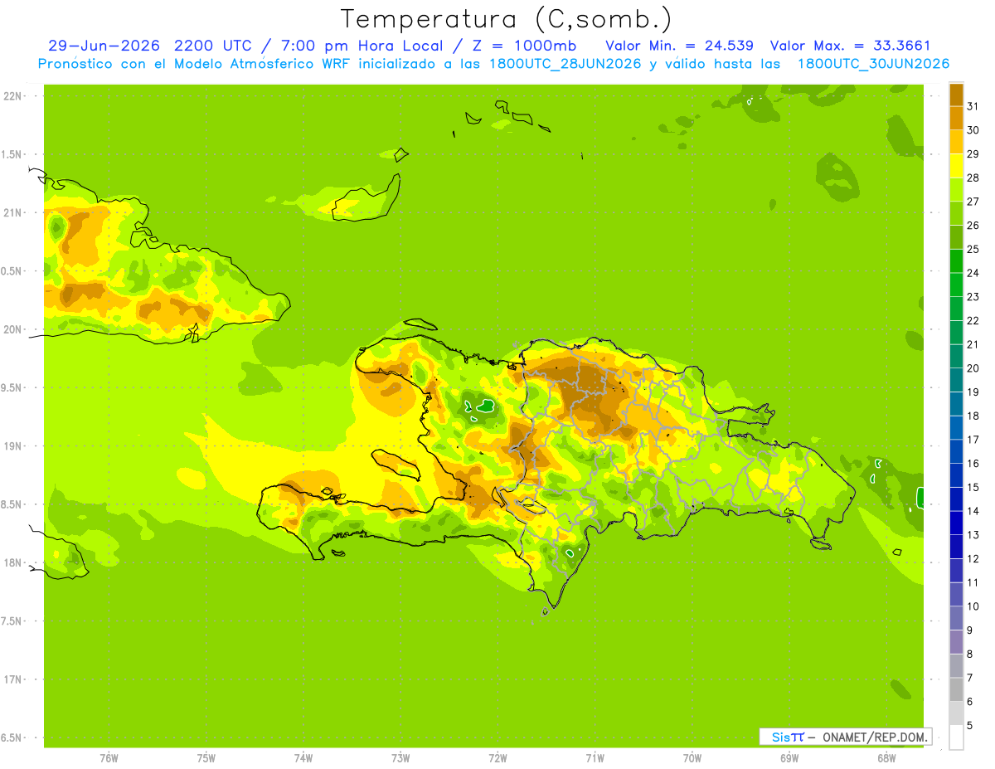Click longitude axis label '68W'
995x769 pixels.
tap(886, 758)
